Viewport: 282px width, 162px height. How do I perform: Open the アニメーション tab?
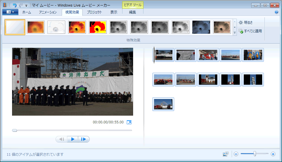[48, 12]
